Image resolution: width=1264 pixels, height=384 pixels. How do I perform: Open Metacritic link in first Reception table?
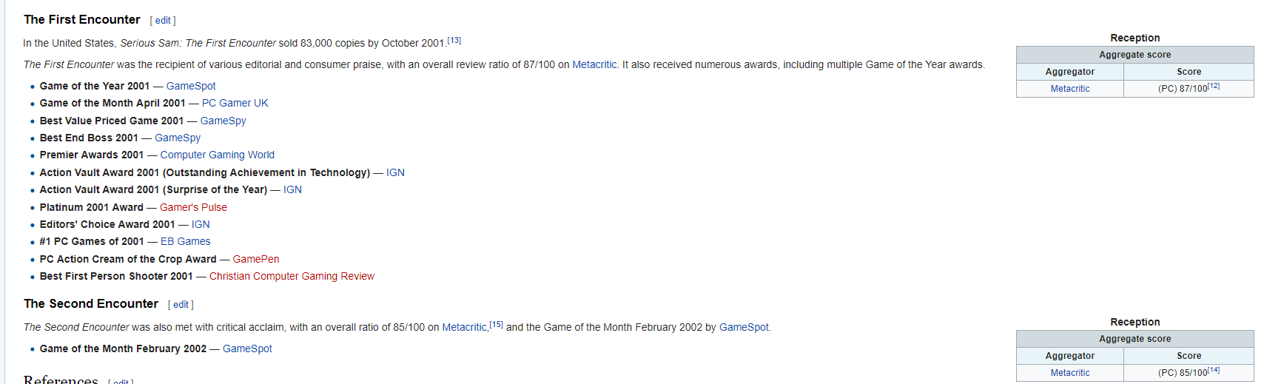[1070, 89]
